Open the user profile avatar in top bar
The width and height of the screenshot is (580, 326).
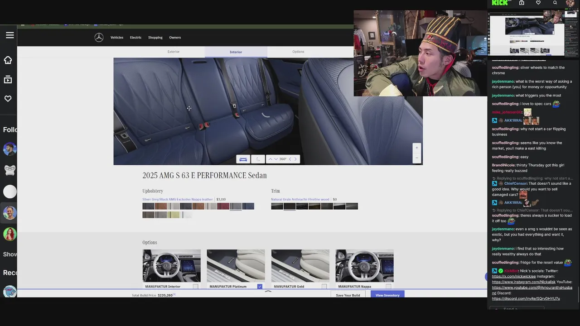tap(570, 3)
